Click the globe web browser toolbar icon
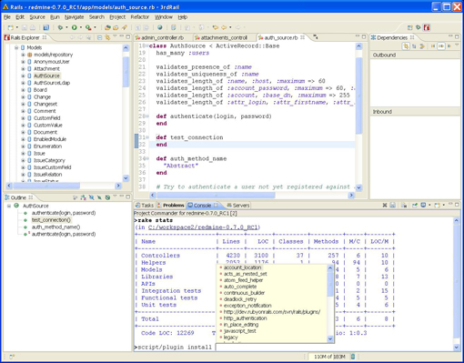 pyautogui.click(x=160, y=27)
